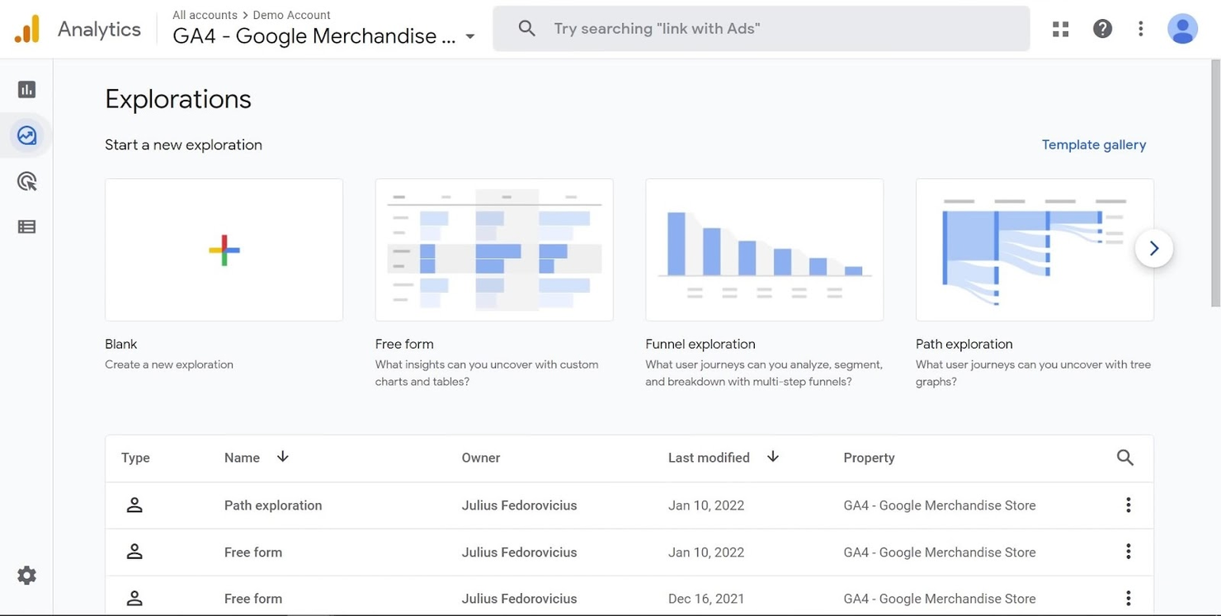The width and height of the screenshot is (1221, 616).
Task: Click the Last modified sort arrow
Action: [772, 457]
